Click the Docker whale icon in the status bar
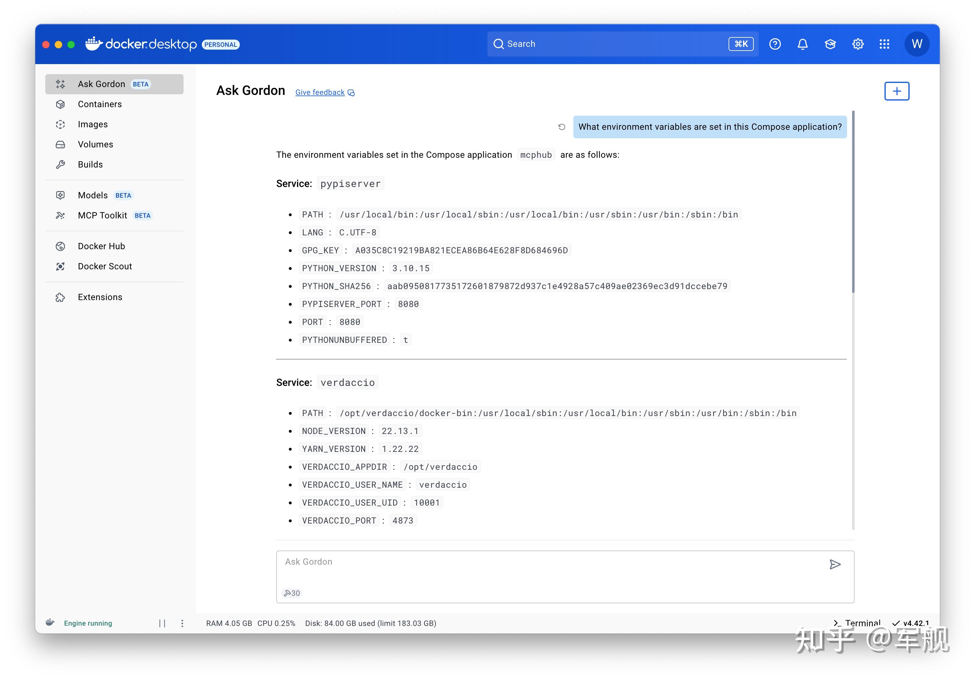Image resolution: width=975 pixels, height=680 pixels. [51, 623]
